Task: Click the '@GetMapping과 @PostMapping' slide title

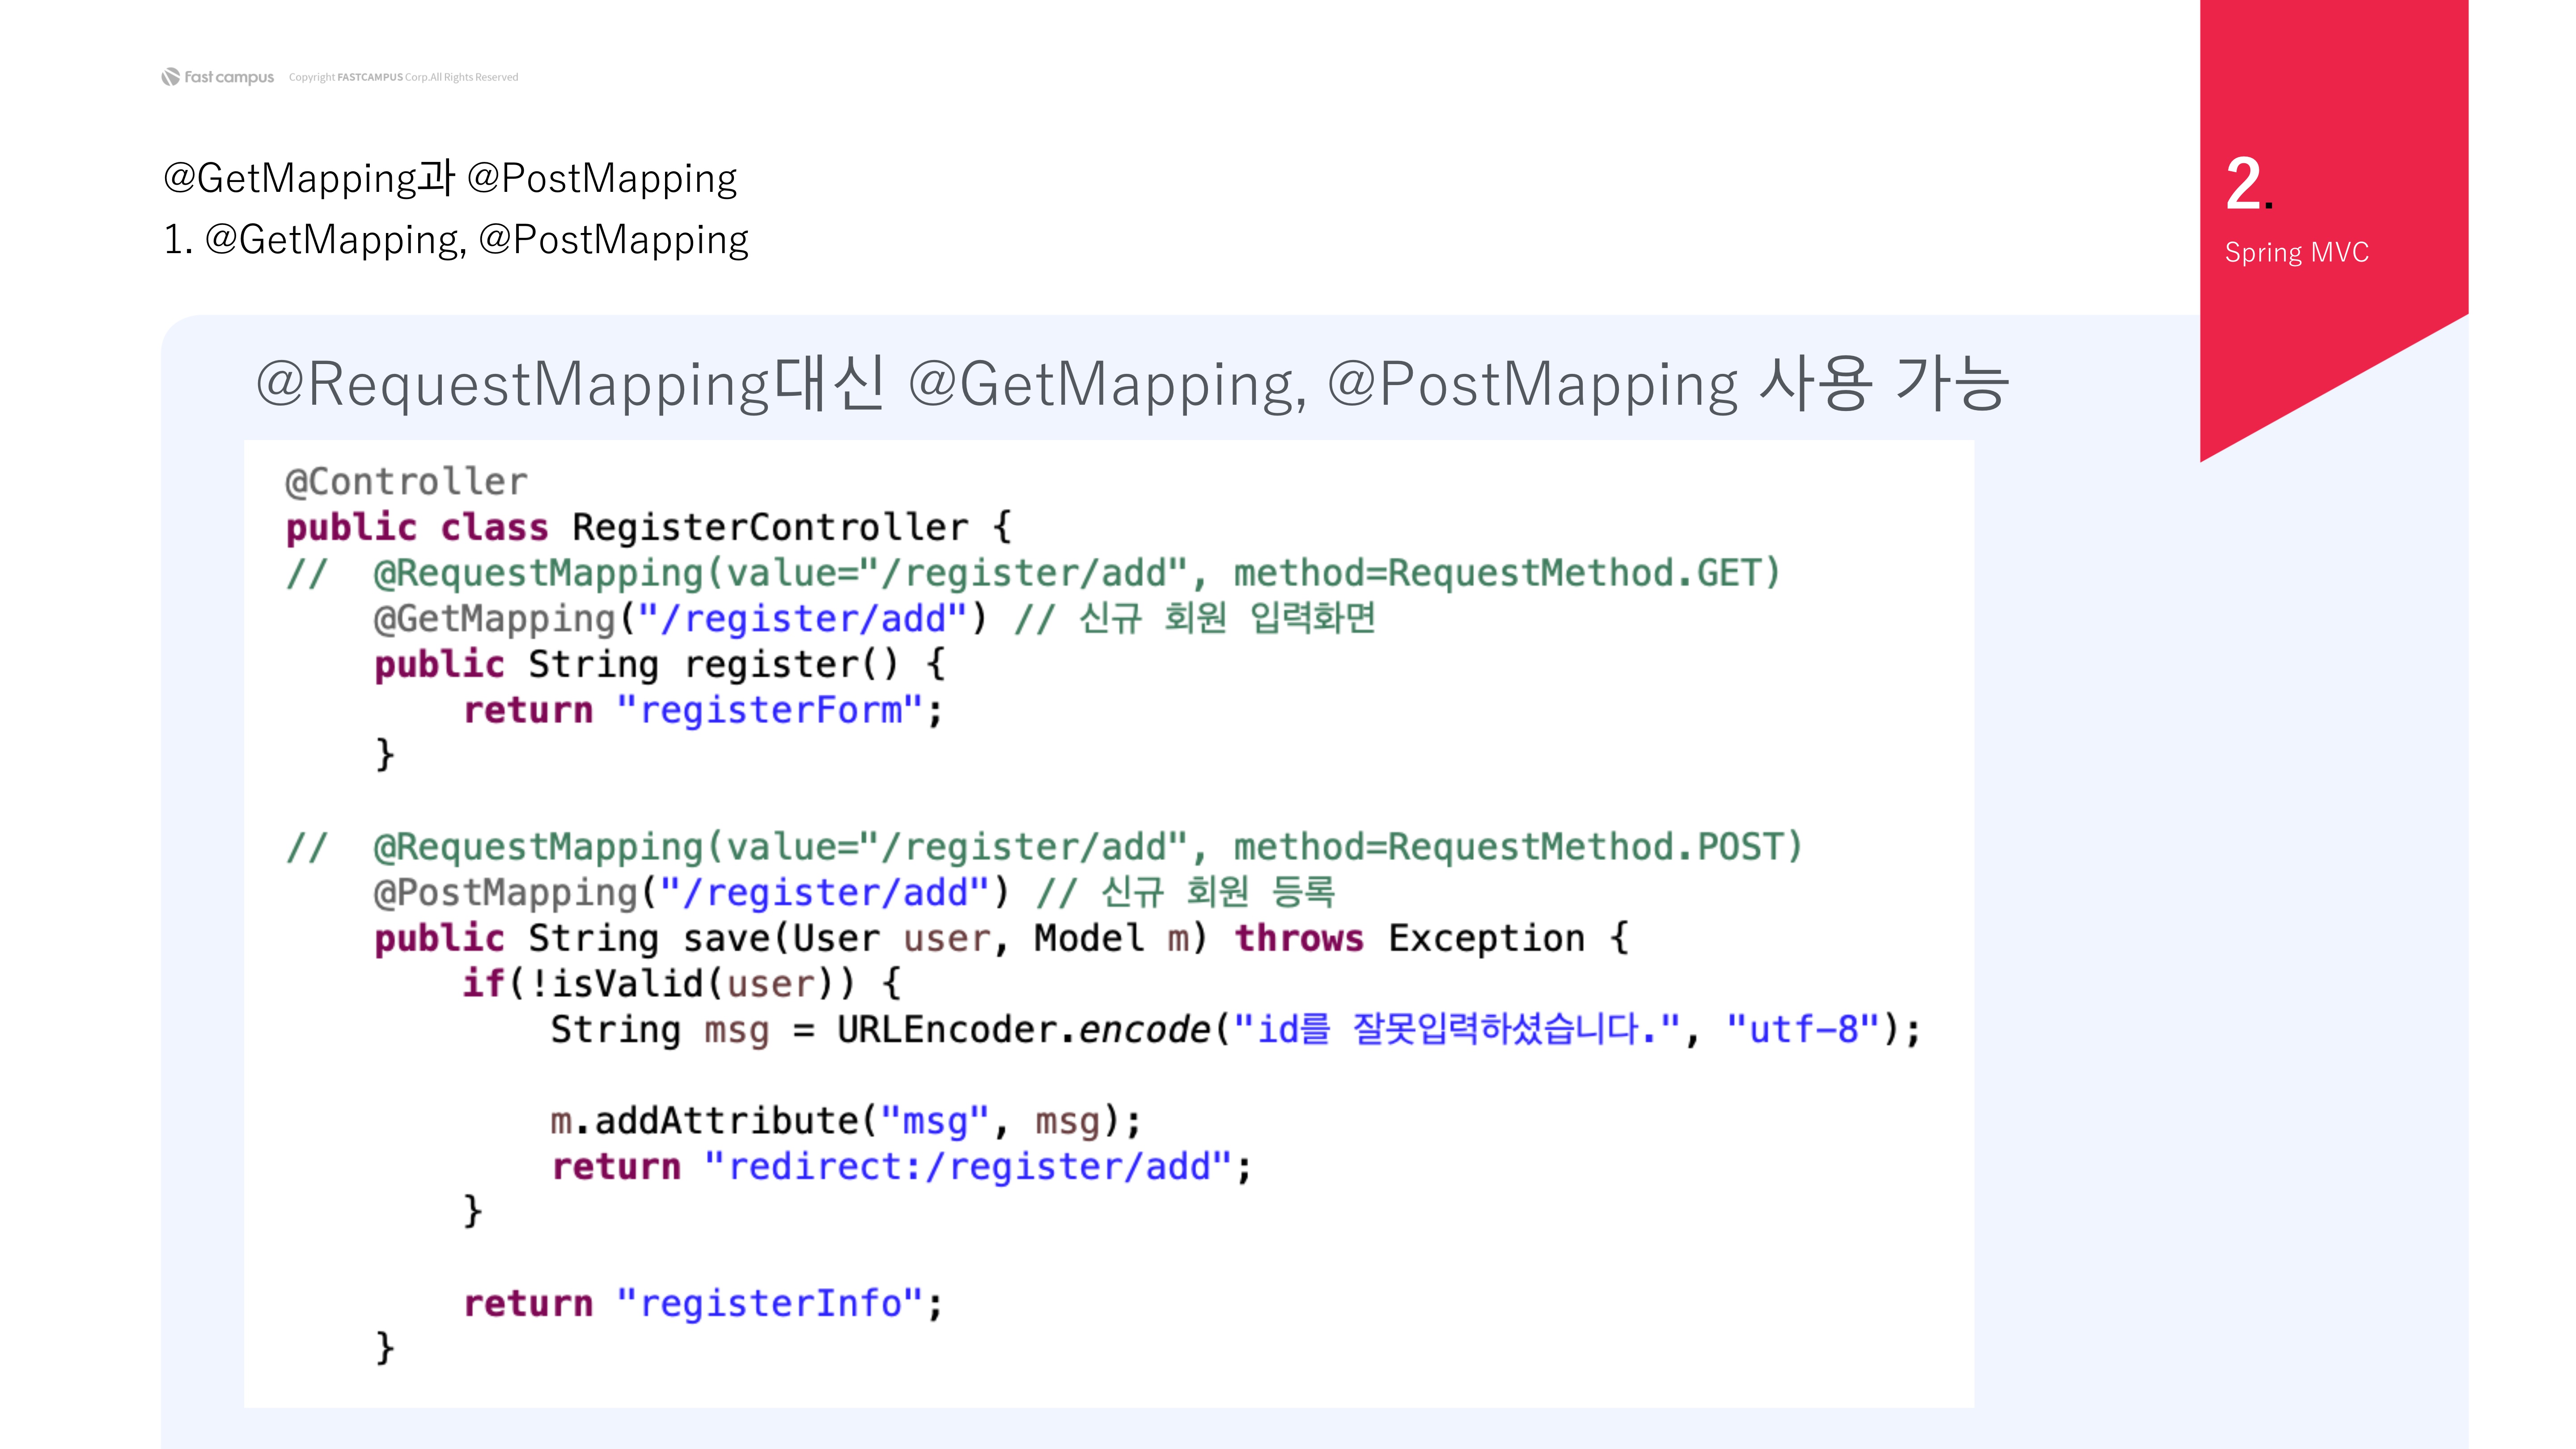Action: coord(450,178)
